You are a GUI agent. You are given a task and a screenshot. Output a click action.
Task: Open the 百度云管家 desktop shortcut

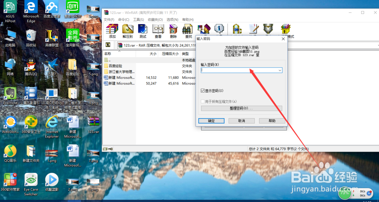(x=52, y=10)
